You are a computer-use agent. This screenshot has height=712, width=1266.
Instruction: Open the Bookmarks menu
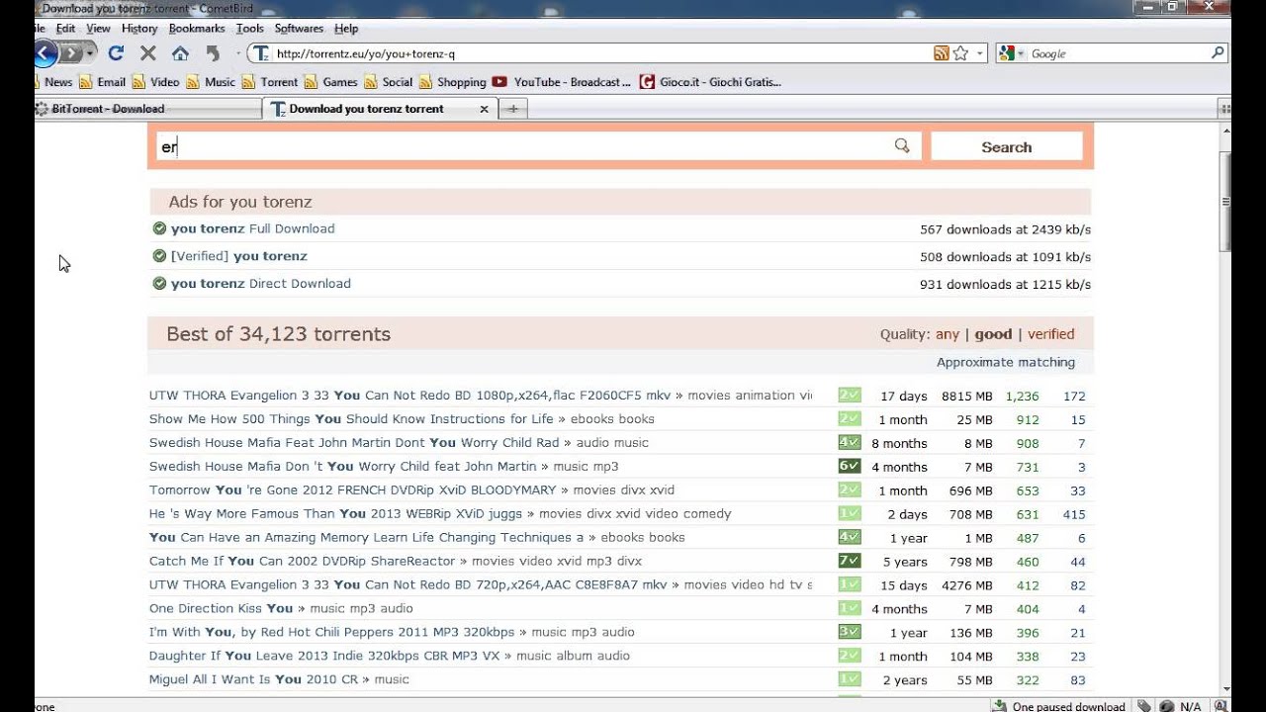click(x=197, y=29)
